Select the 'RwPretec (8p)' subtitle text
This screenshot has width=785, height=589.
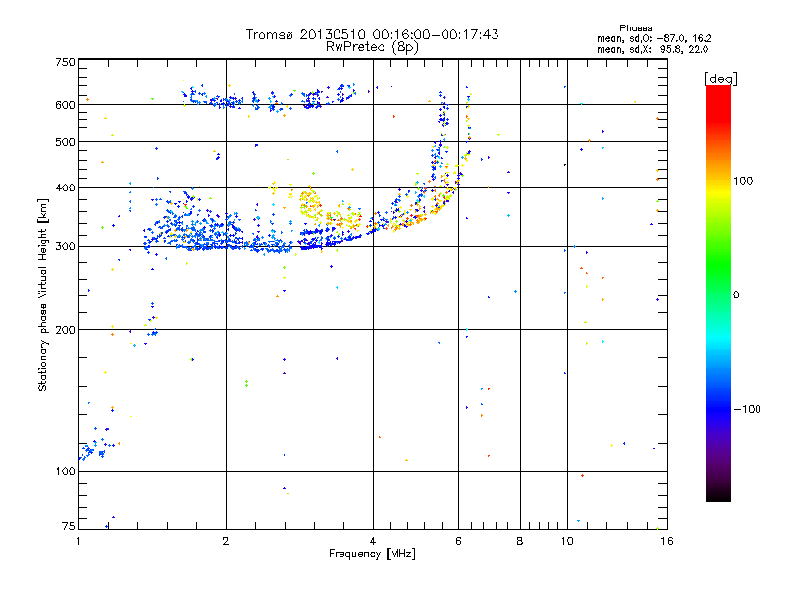tap(372, 47)
